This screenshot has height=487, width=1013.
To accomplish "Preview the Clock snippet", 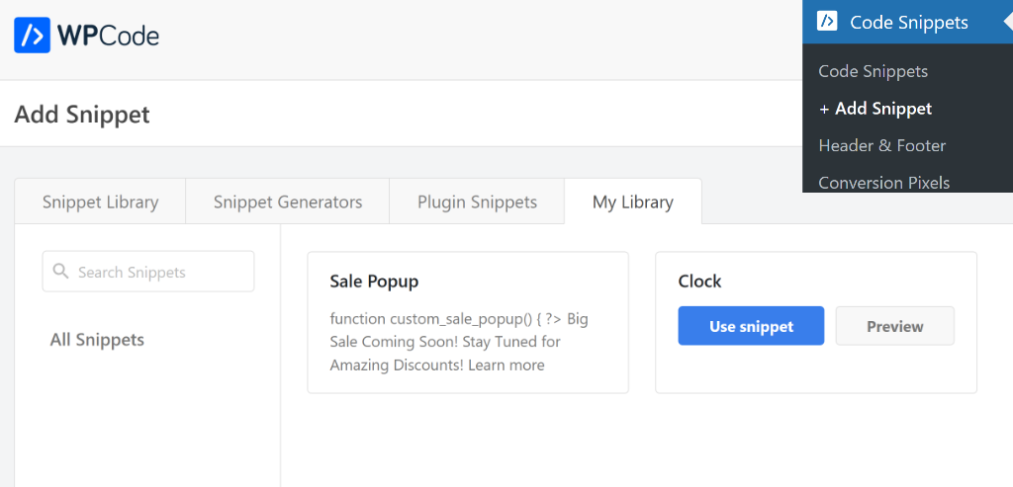I will (x=894, y=326).
